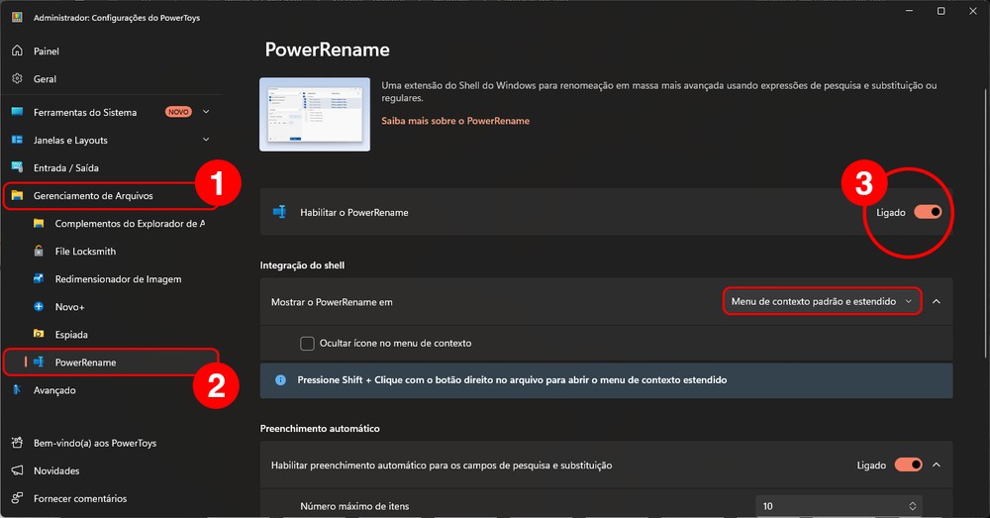The height and width of the screenshot is (518, 990).
Task: Click the Espiada icon in sidebar
Action: coord(39,335)
